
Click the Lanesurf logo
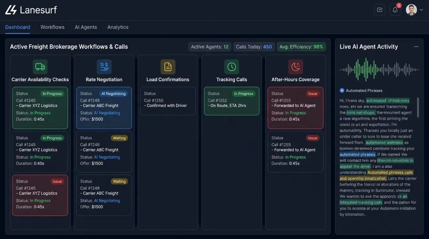click(31, 10)
